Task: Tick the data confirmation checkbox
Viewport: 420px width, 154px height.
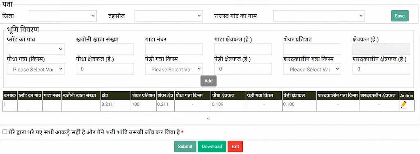Action: [5, 132]
